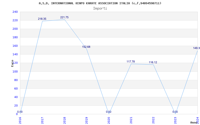Viewport: 200px width, 125px height.
Task: Click y-axis value 200
Action: (x=15, y=29)
